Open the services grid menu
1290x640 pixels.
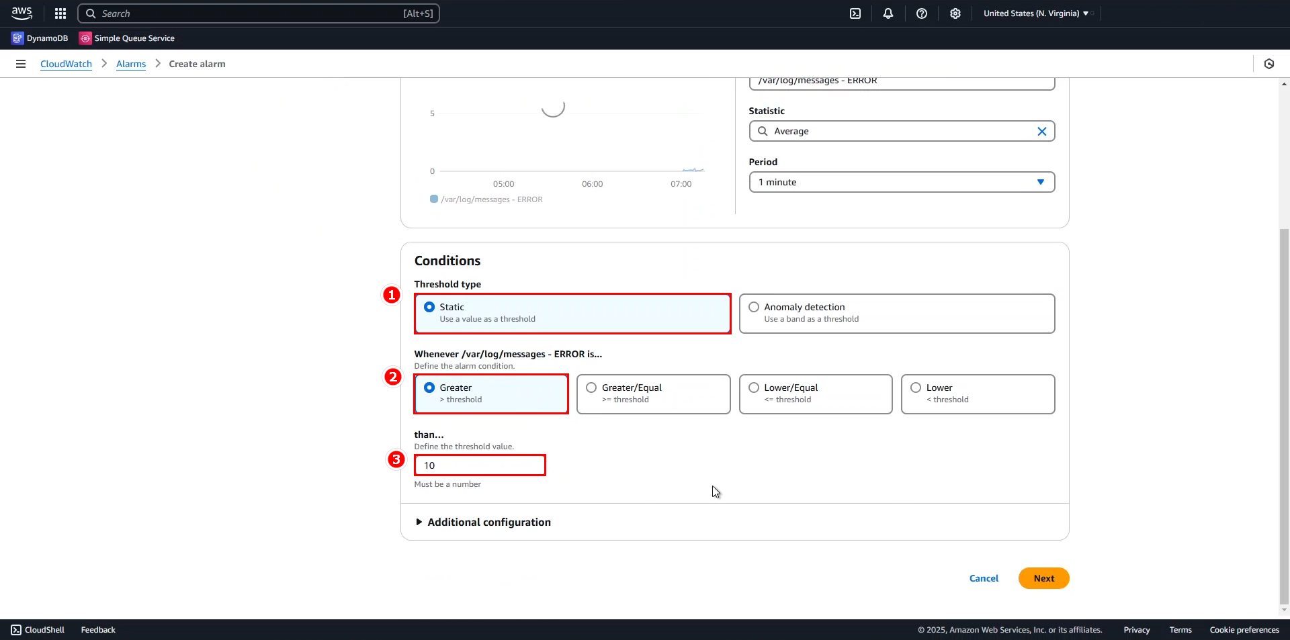click(60, 13)
